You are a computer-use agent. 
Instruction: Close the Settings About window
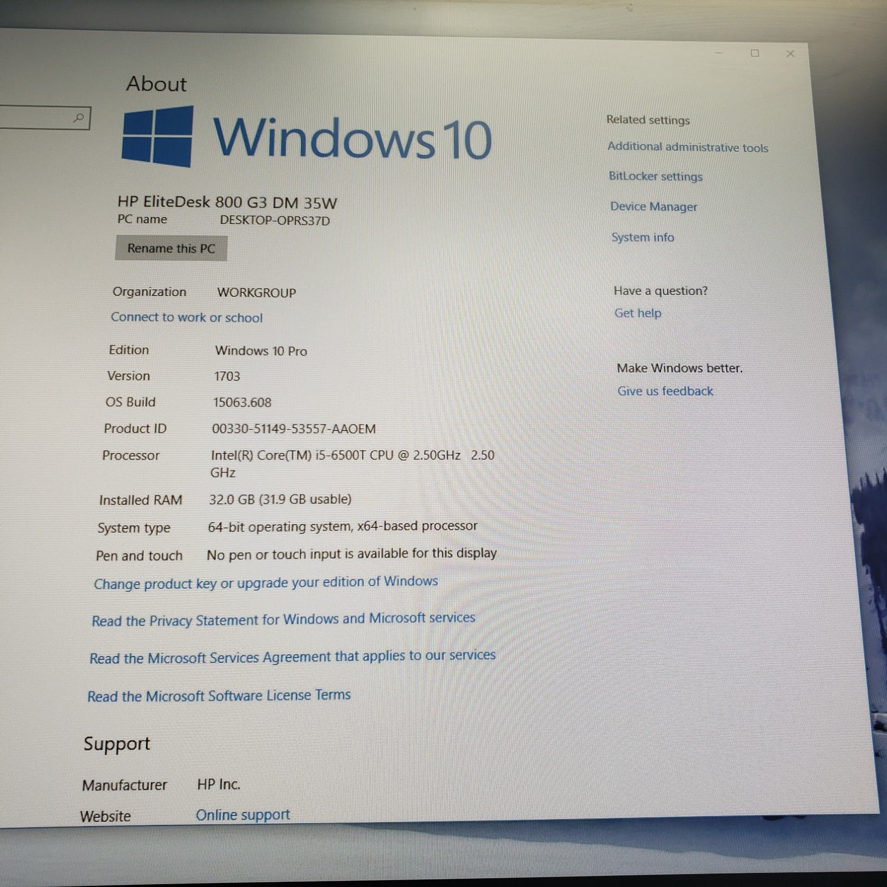790,54
